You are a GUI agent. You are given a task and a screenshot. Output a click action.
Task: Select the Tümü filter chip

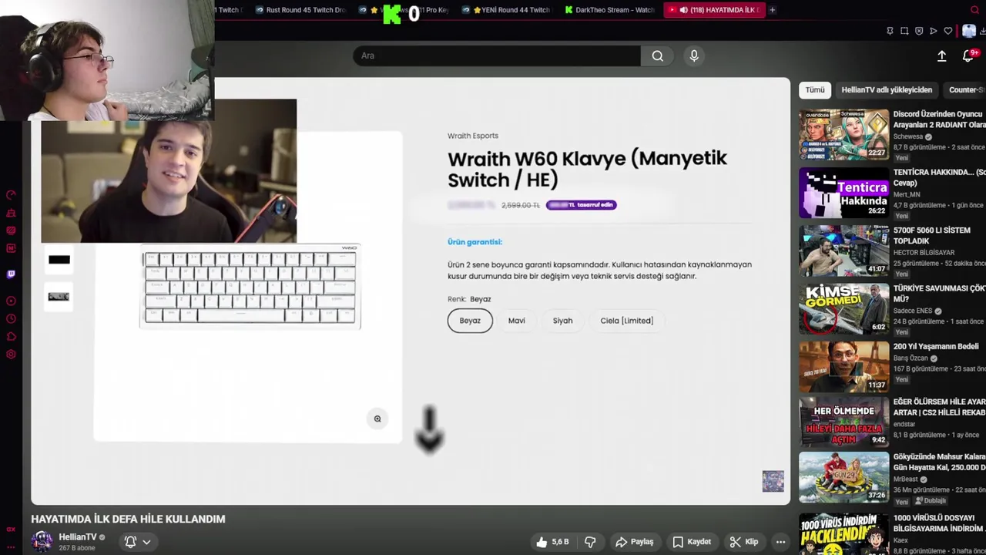click(x=815, y=90)
